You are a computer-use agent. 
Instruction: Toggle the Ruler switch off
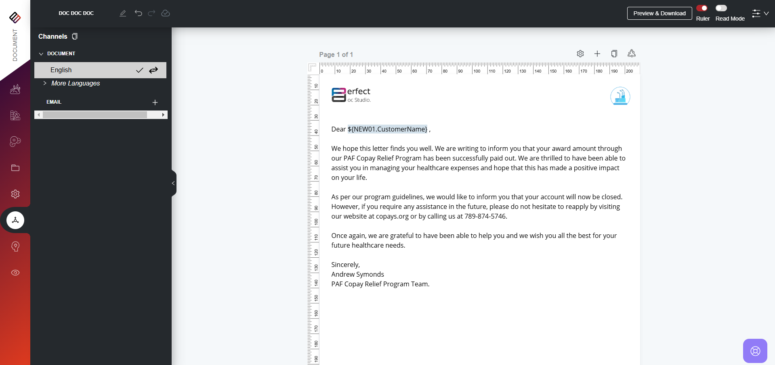pos(702,8)
